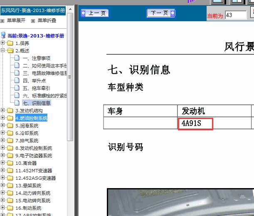
Task: Click the folder icon of 14.动力转向系统
Action: pyautogui.click(x=10, y=193)
